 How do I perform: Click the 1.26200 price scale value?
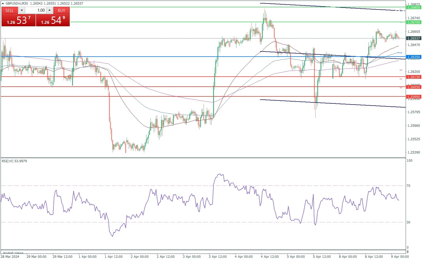pos(414,72)
